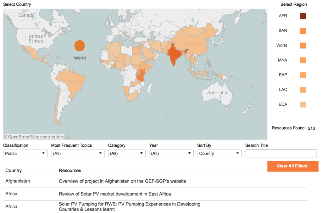
Task: Open Review of Solar PV market resource
Action: click(115, 194)
